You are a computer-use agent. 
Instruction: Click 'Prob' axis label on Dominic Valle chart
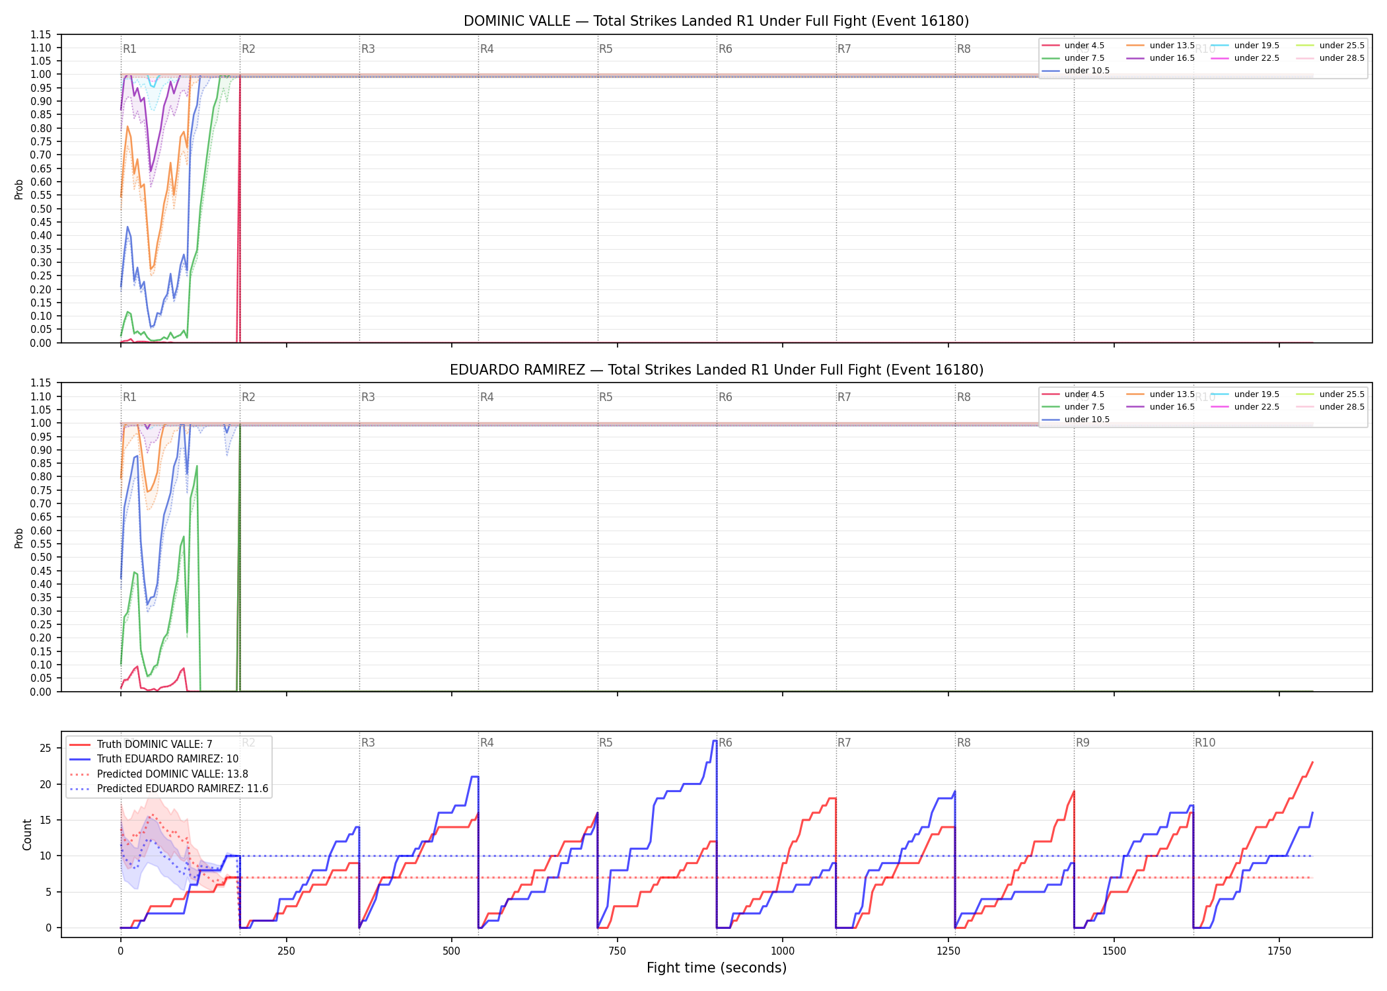click(x=19, y=189)
